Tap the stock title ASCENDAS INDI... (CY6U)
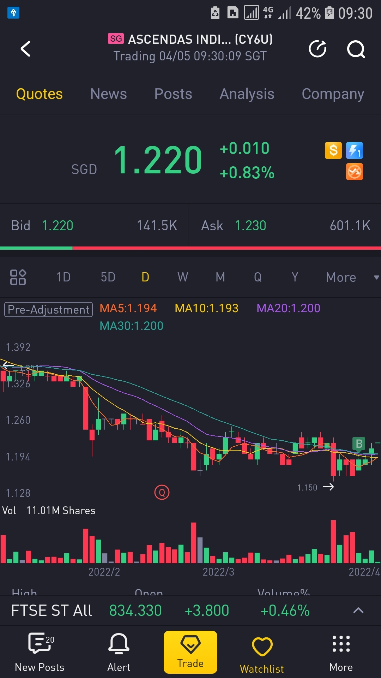 200,39
